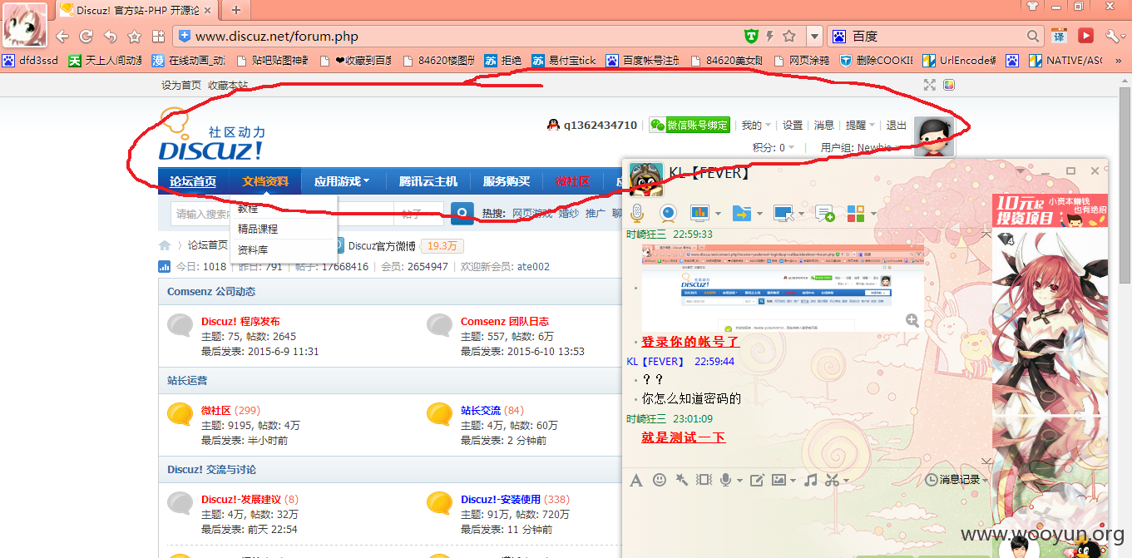Click the send picture icon in chat input bar
The image size is (1132, 558).
779,480
